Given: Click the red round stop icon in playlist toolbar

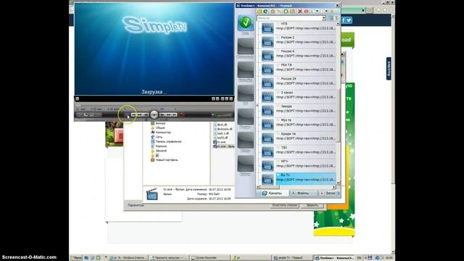Looking at the screenshot, I should [x=306, y=12].
